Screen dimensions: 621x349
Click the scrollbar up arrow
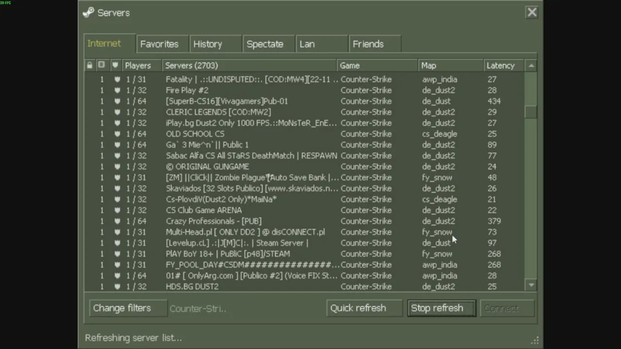point(531,65)
